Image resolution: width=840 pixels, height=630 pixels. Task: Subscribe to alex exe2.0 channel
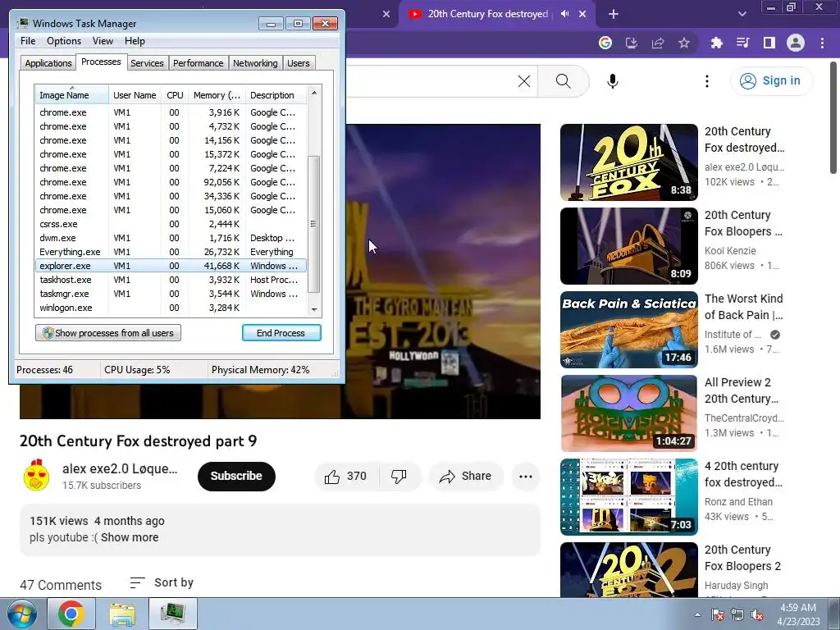[x=236, y=476]
